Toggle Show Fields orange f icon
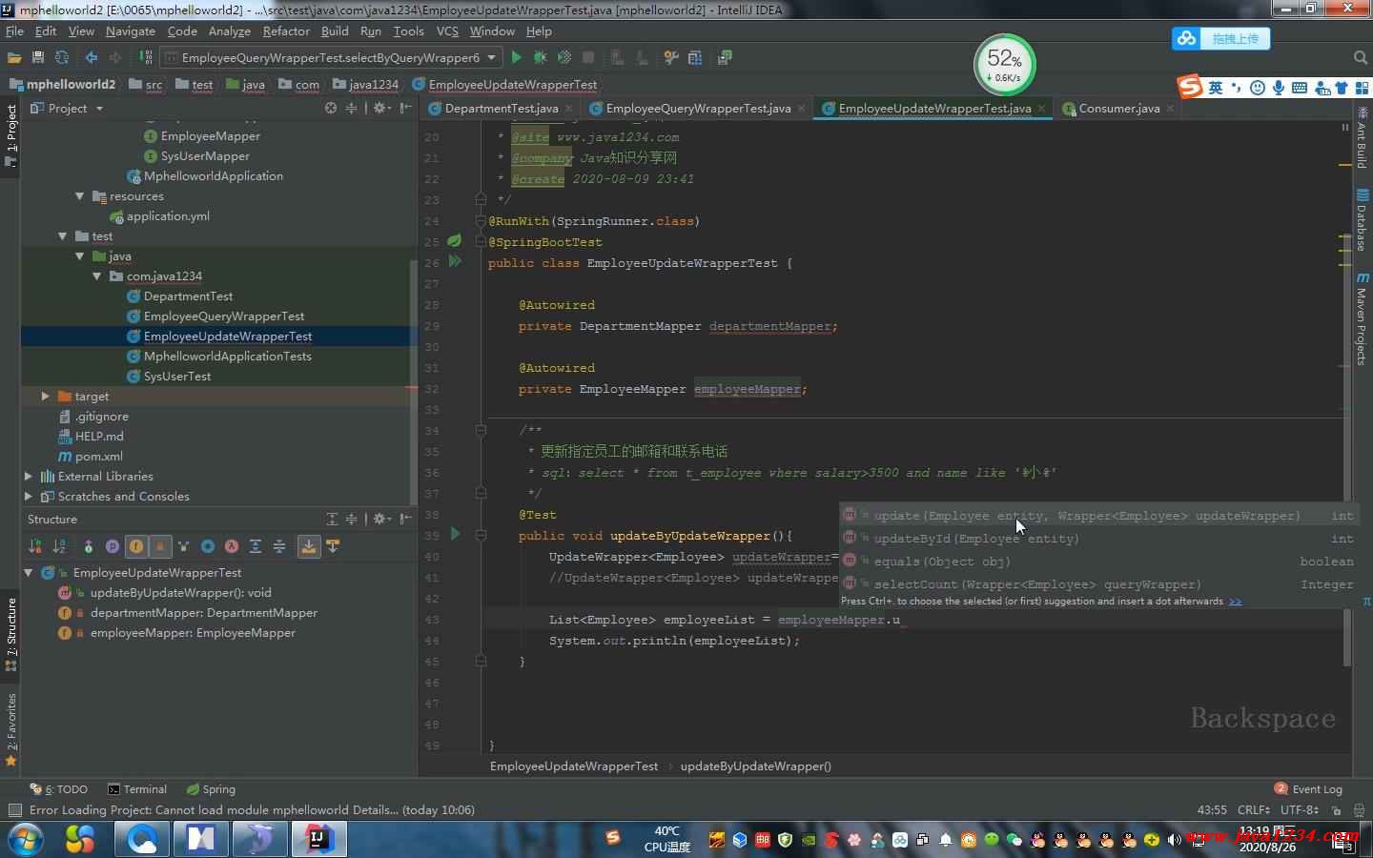This screenshot has height=858, width=1373. pos(136,546)
